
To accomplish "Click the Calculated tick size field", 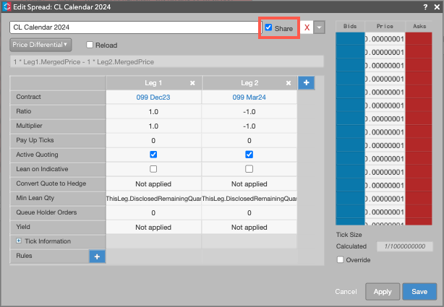I will (x=405, y=246).
